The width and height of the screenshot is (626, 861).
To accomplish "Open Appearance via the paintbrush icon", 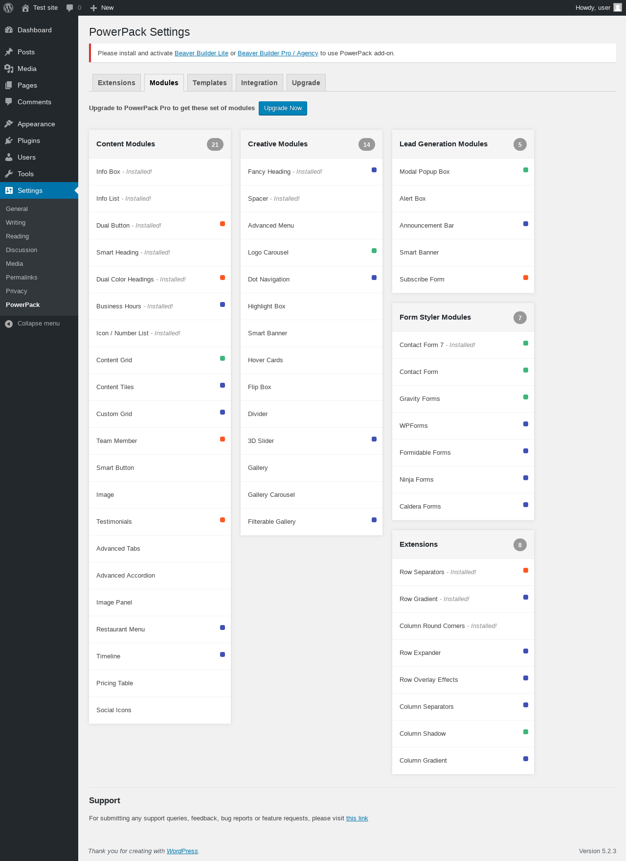I will pos(9,124).
